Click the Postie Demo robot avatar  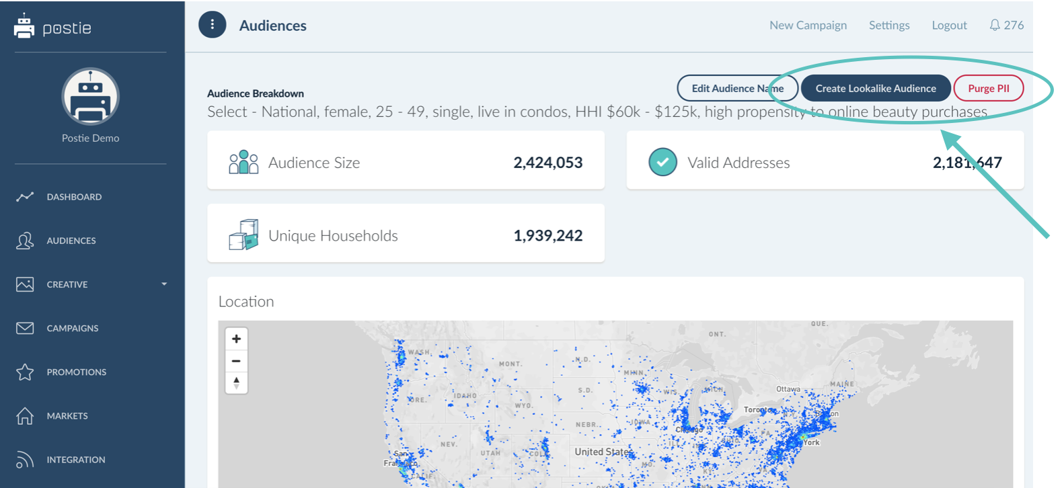pyautogui.click(x=91, y=97)
